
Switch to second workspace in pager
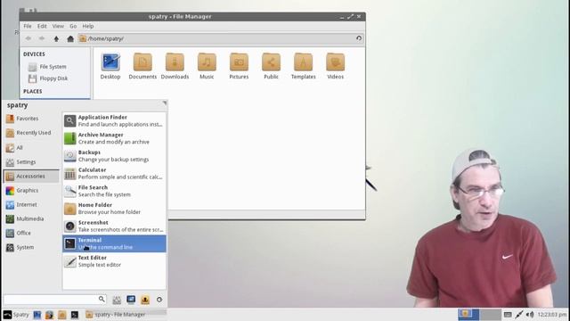490,314
